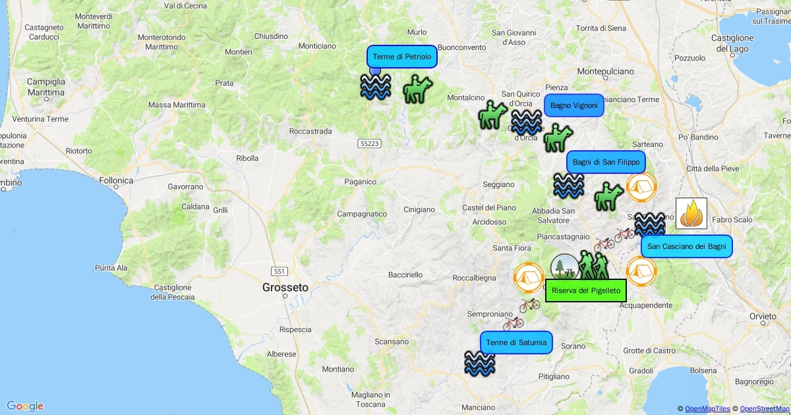Image resolution: width=791 pixels, height=415 pixels.
Task: Click the Baccinello place name
Action: pyautogui.click(x=405, y=275)
